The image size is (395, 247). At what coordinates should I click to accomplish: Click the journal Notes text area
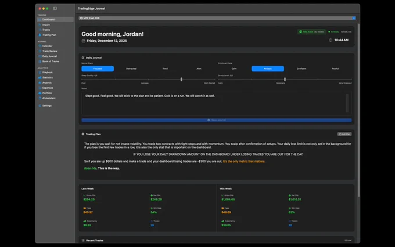[217, 103]
